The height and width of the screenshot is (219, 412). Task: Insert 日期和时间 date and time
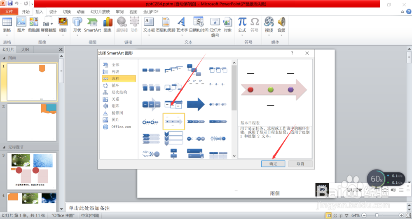click(199, 25)
